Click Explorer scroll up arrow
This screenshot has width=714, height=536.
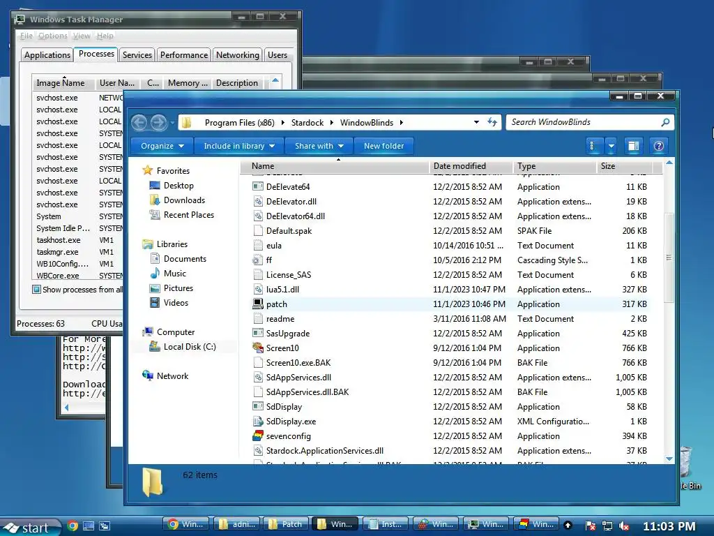pos(669,163)
